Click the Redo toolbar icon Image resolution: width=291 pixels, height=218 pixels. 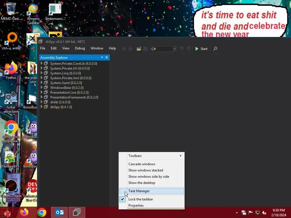point(188,49)
